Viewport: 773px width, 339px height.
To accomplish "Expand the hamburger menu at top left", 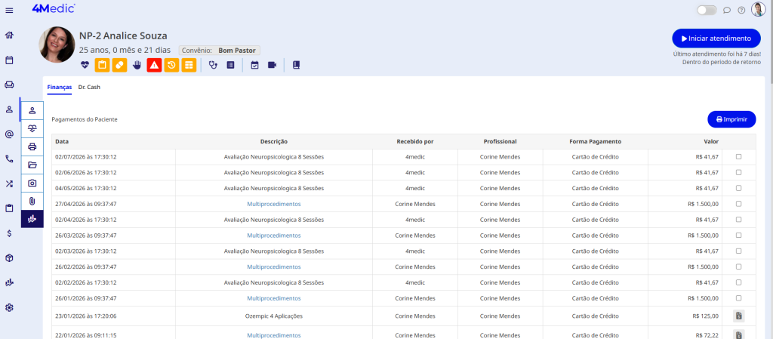I will [9, 10].
